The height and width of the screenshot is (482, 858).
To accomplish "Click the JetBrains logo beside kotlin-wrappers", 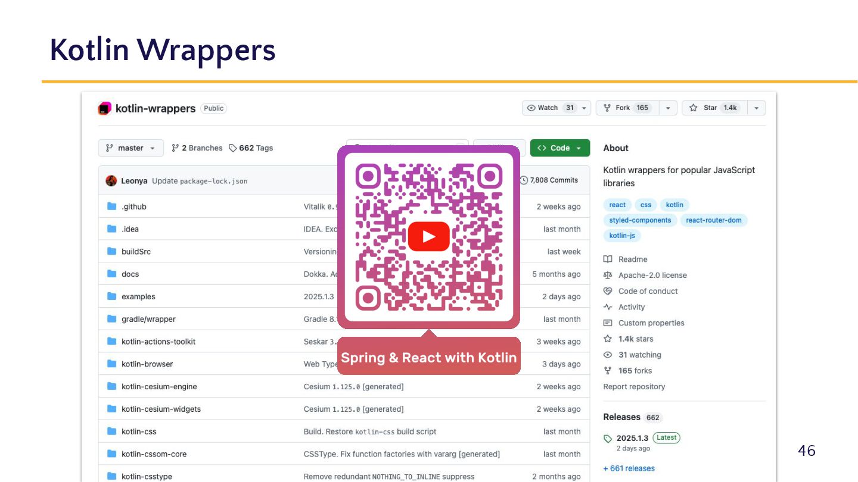I will 105,108.
